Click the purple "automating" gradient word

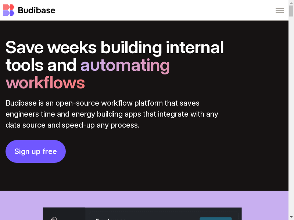coord(125,65)
